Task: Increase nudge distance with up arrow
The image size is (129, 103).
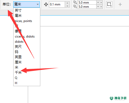Action: pos(67,3)
